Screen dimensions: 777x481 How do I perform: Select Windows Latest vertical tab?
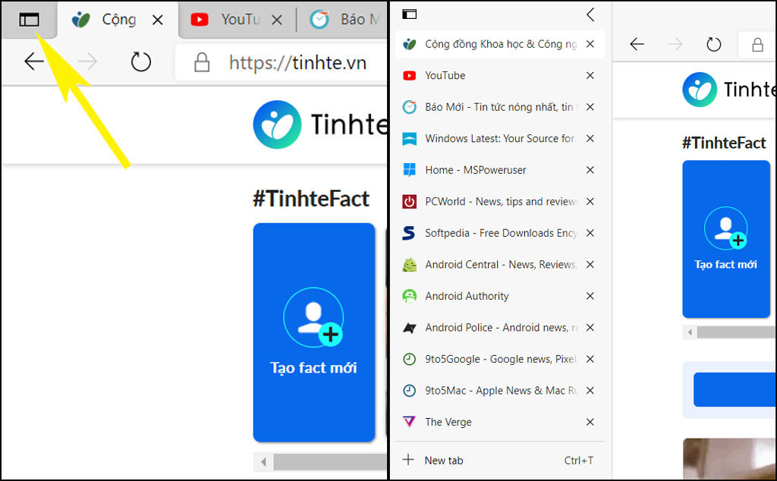[x=500, y=139]
